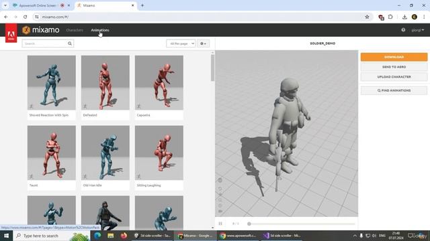
Task: Open the Chrome three-dot menu
Action: 424,17
